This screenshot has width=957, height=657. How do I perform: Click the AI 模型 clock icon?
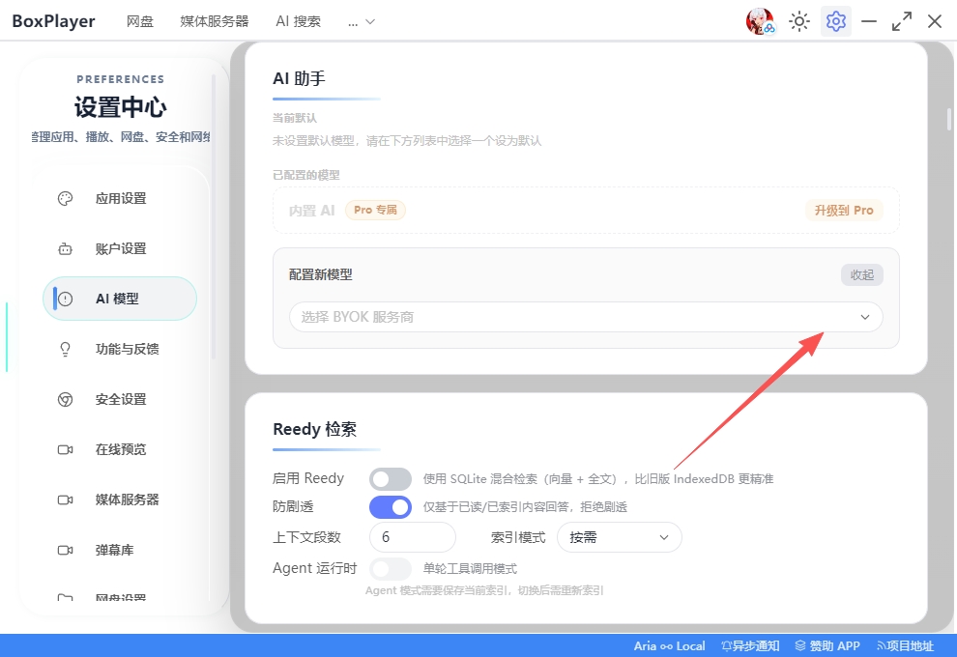pos(66,299)
